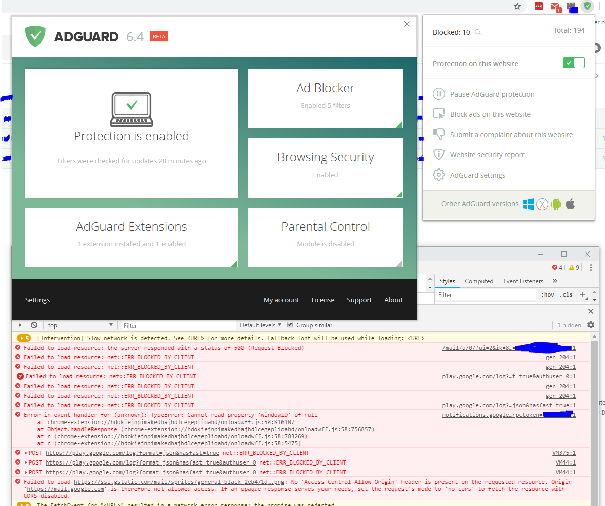
Task: Click the Ad Blocker module panel
Action: click(x=325, y=98)
